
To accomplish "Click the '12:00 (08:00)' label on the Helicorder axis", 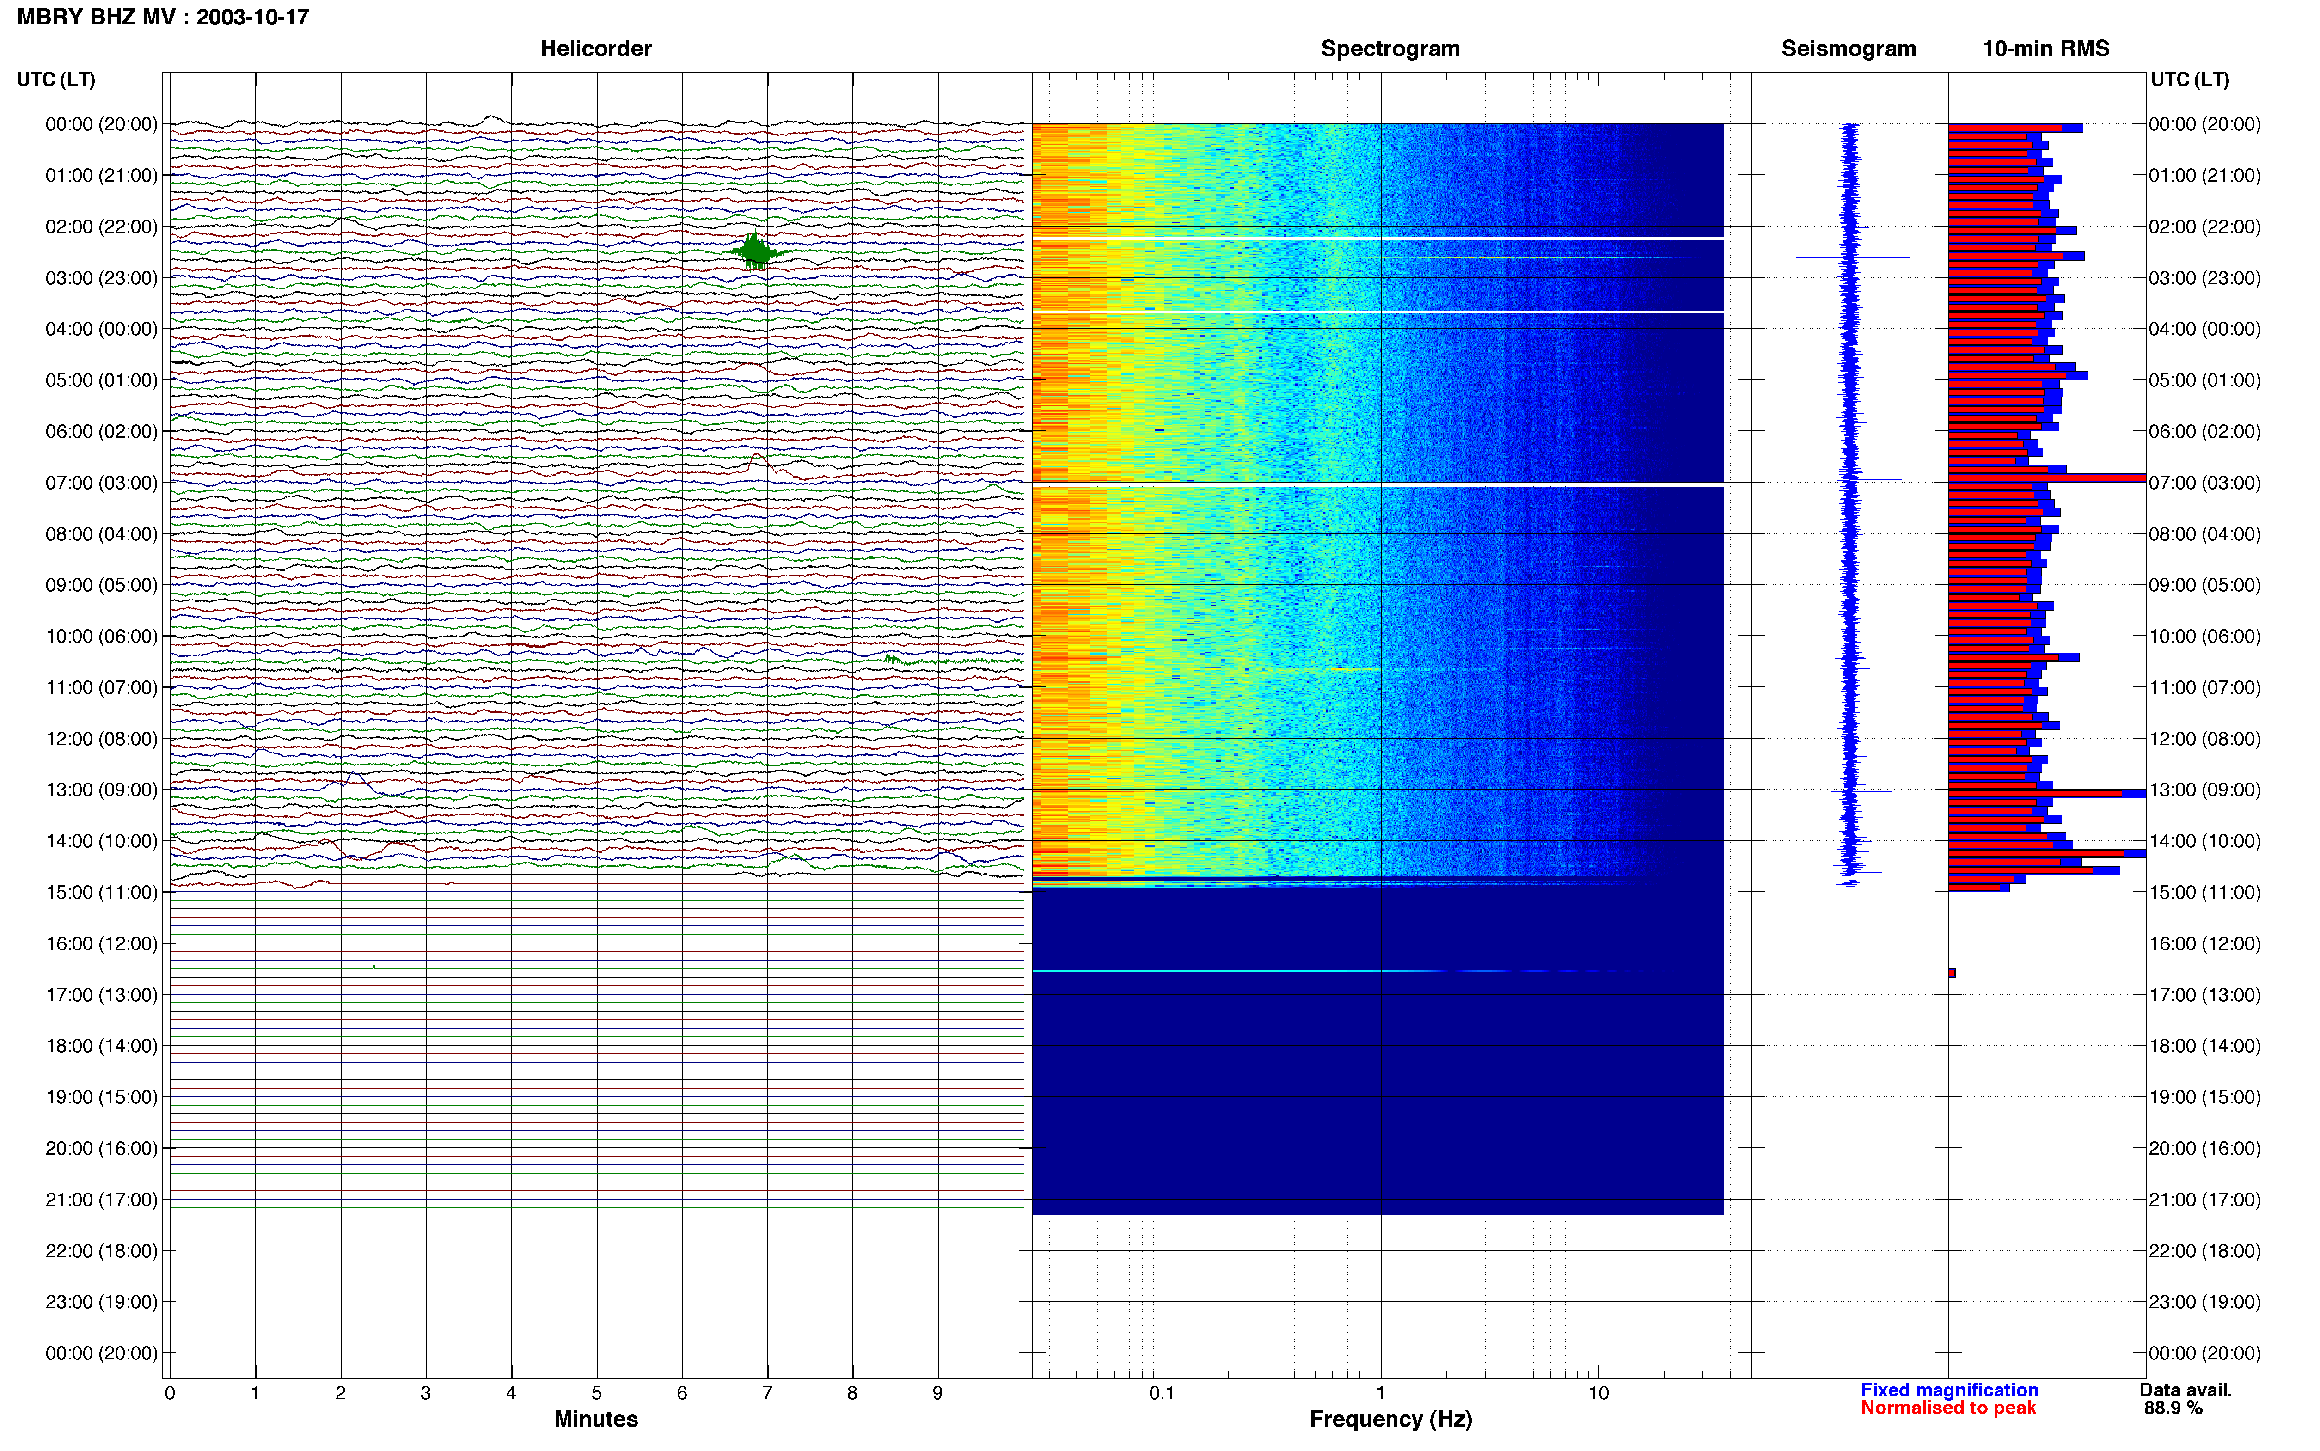I will click(x=101, y=739).
